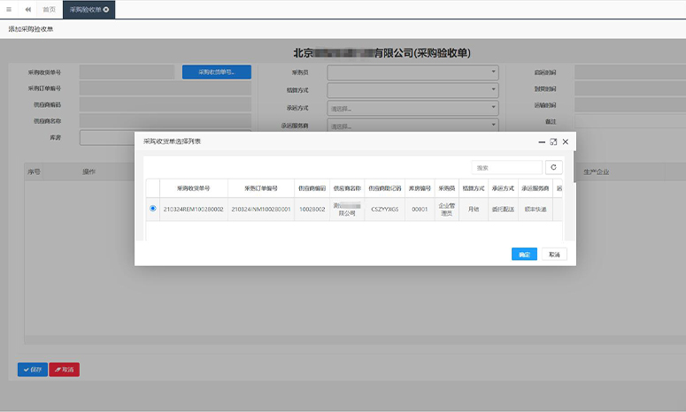Click the 采购收货单号 blue picker button
This screenshot has width=686, height=412.
click(217, 72)
